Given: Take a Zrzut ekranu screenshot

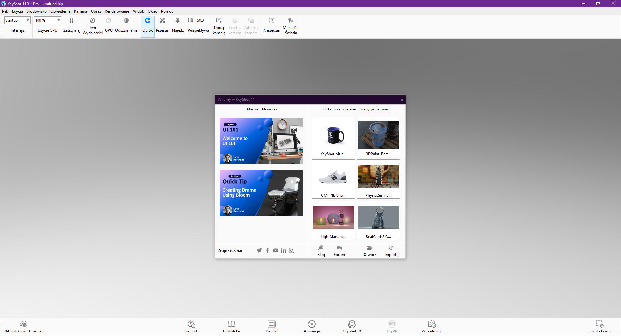Looking at the screenshot, I should coord(600,327).
